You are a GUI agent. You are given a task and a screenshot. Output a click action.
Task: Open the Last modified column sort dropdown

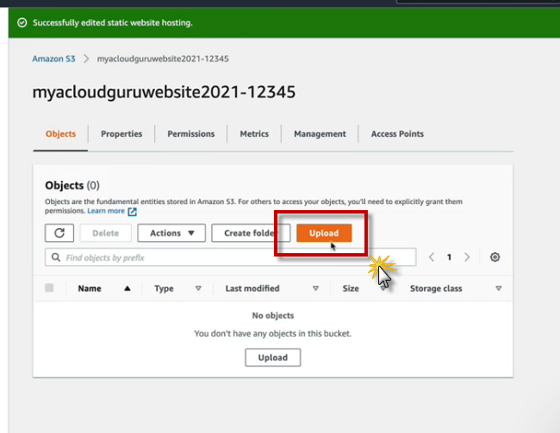315,288
